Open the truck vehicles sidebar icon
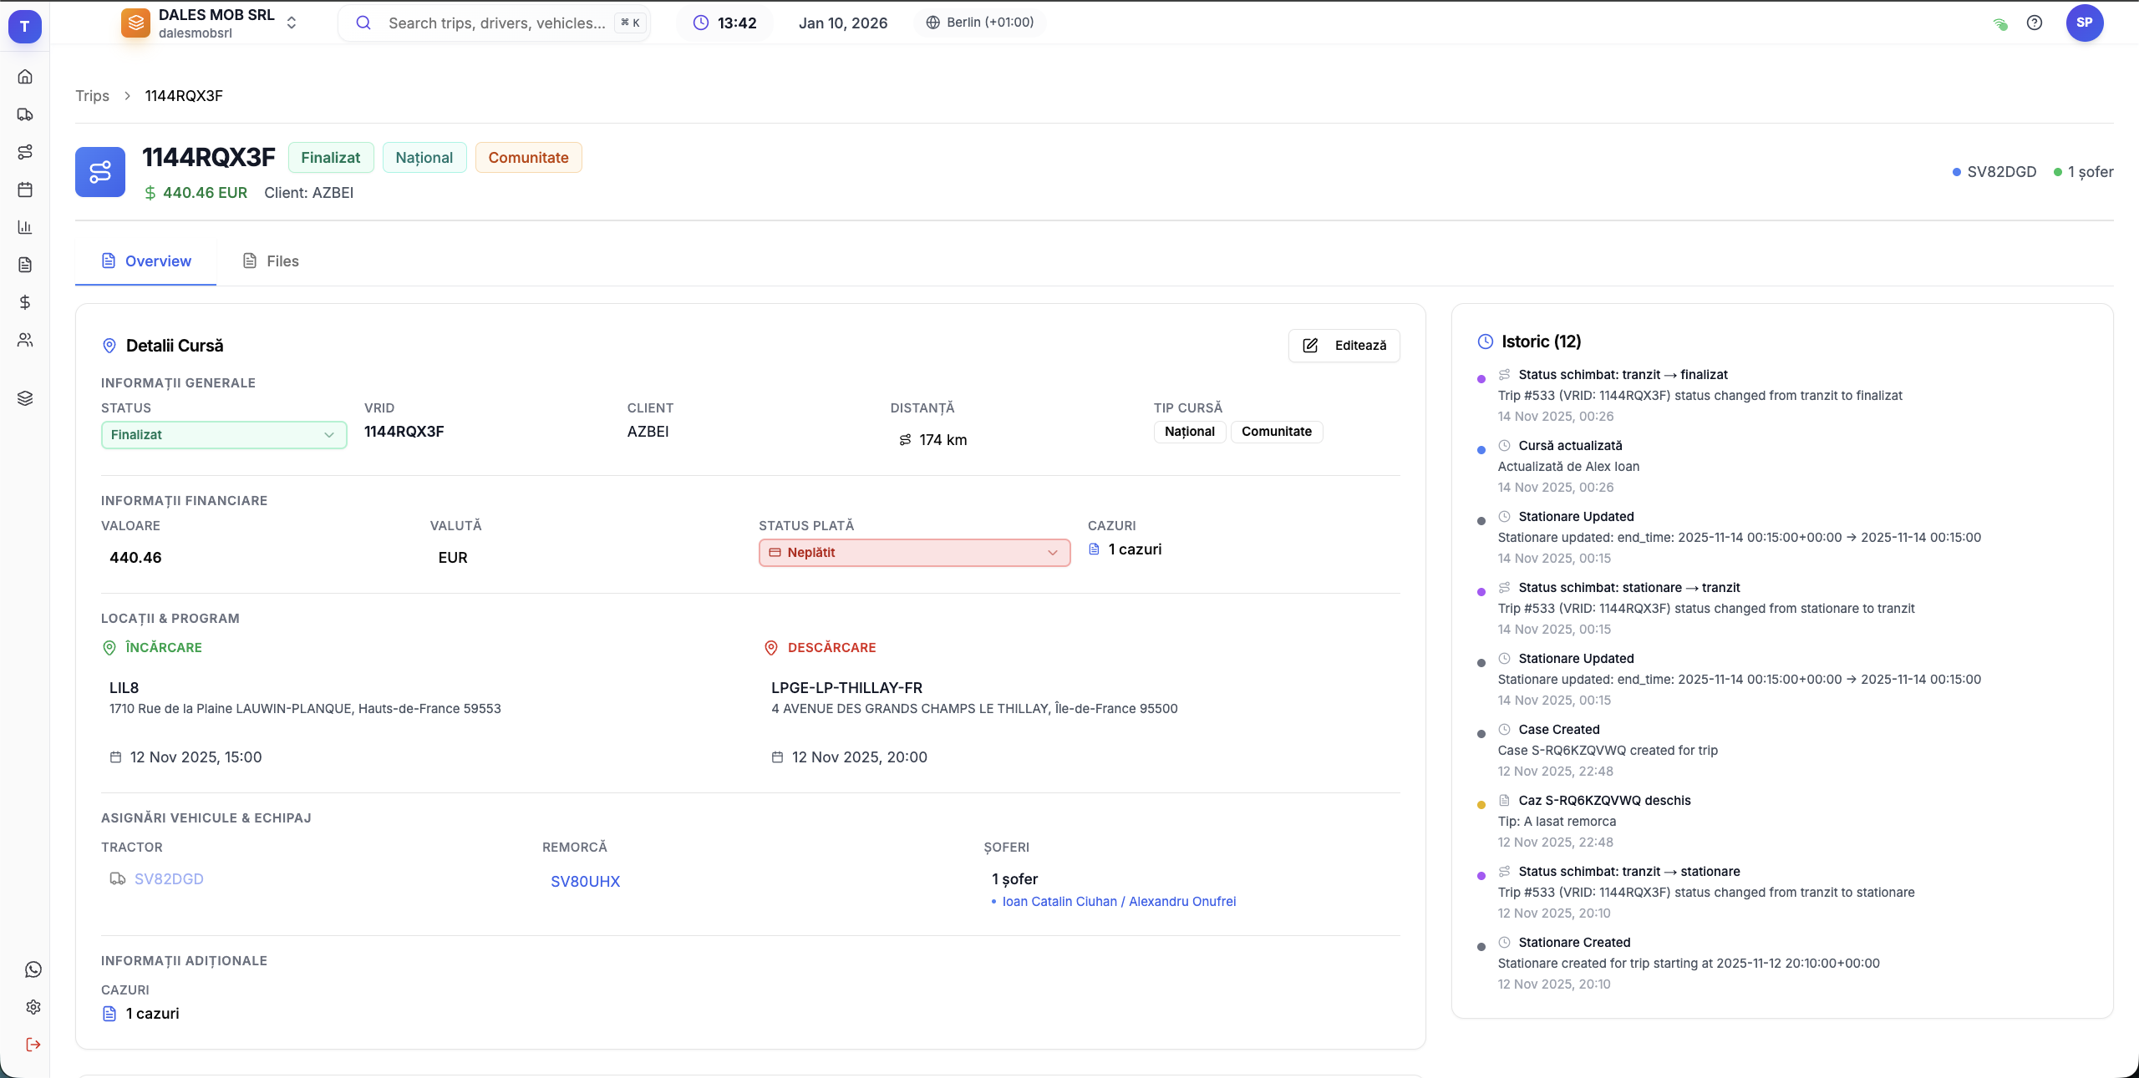Image resolution: width=2139 pixels, height=1078 pixels. 25,114
